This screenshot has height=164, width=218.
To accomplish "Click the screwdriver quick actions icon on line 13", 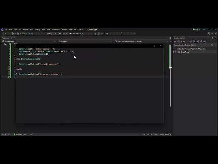I will (16, 74).
